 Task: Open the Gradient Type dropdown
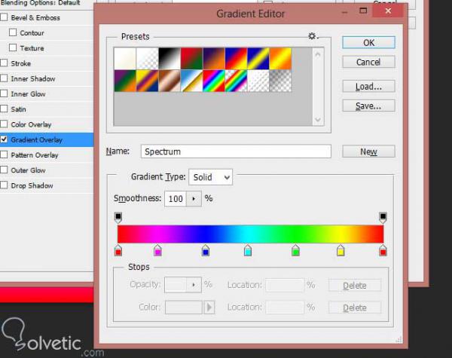coord(211,177)
